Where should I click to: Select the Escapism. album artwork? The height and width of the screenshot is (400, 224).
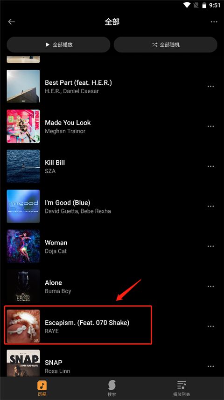tap(23, 326)
